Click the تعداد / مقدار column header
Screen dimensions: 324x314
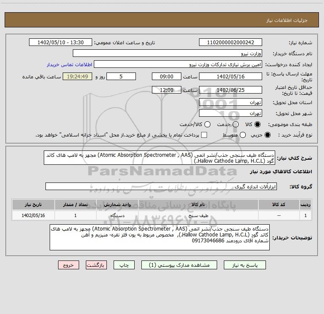click(75, 204)
